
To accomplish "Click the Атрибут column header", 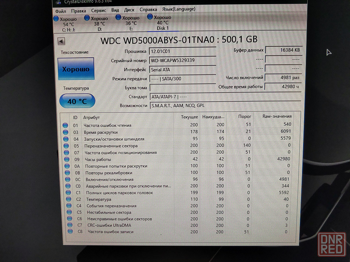I will pos(91,117).
